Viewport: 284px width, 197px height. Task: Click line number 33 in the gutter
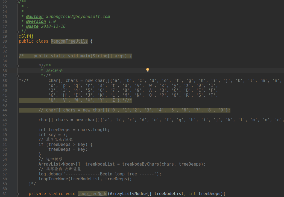(5, 56)
